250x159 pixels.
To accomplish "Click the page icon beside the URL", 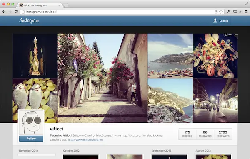I will click(23, 12).
